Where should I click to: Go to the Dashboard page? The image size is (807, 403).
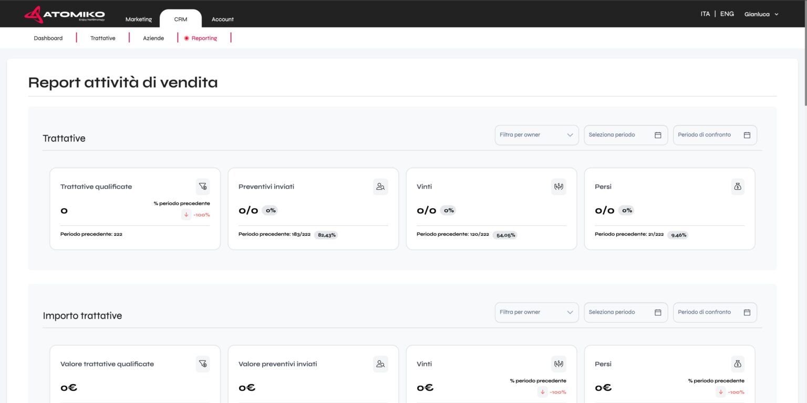pos(48,38)
